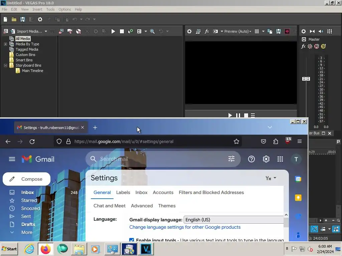342x256 pixels.
Task: Expand the Media By Type tree node
Action: 5,44
